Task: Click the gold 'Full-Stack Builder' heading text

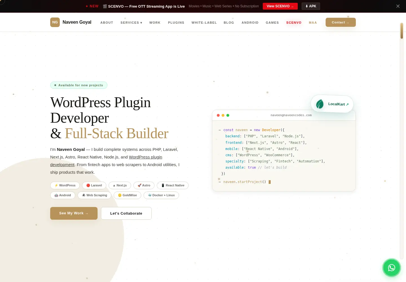Action: point(116,133)
